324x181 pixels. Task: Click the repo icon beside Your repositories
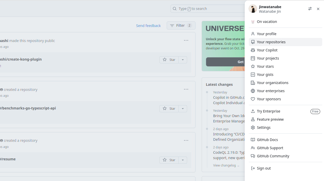[x=253, y=42]
